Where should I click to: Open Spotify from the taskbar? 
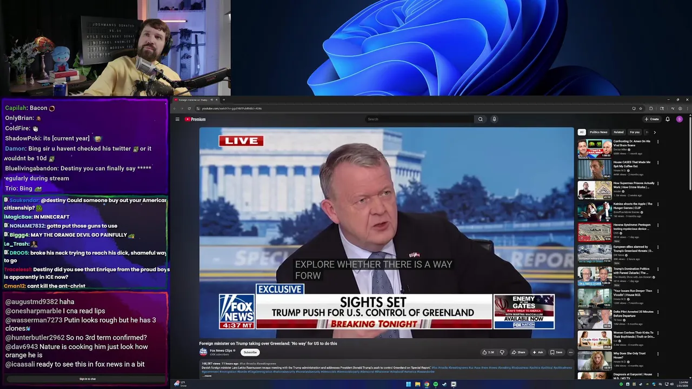coord(435,384)
